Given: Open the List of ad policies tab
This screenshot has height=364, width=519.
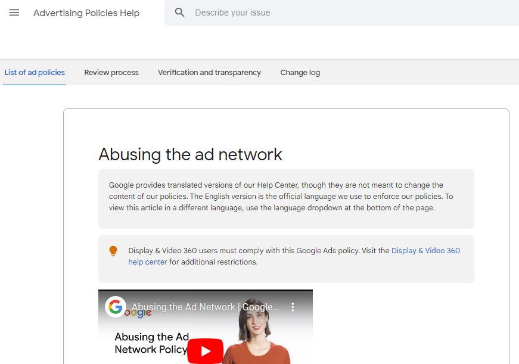Looking at the screenshot, I should 35,73.
